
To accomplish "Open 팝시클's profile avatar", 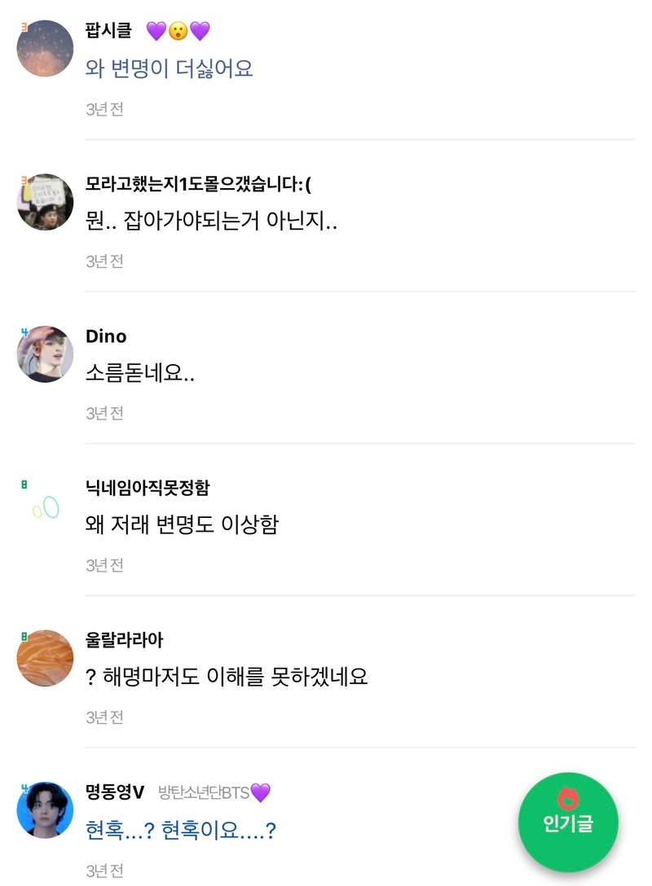I will point(46,48).
